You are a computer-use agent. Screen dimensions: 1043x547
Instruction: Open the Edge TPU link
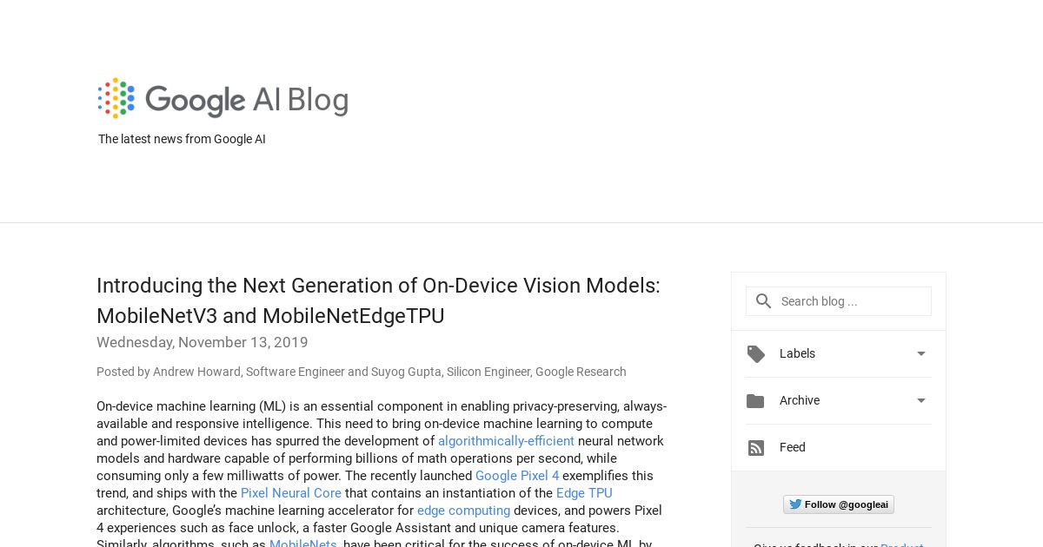click(584, 493)
